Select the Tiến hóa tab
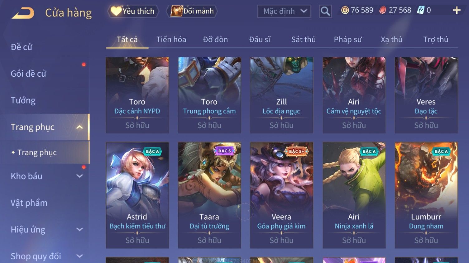Screen dimensions: 469x263 (171, 40)
